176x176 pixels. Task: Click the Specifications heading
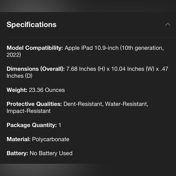[32, 25]
